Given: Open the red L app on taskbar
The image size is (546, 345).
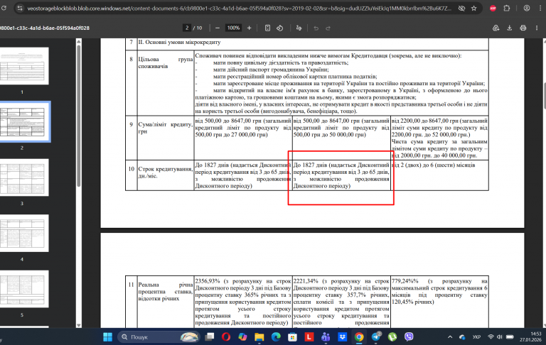Looking at the screenshot, I should pyautogui.click(x=309, y=336).
